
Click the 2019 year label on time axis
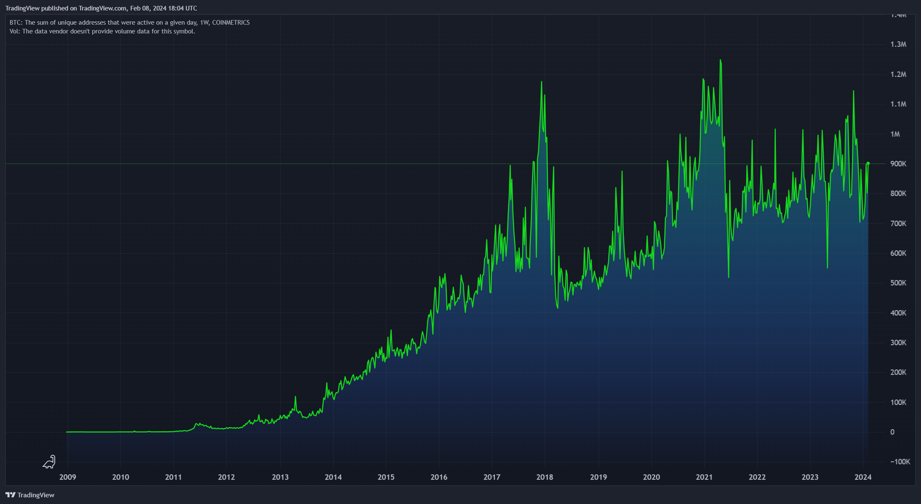point(598,477)
